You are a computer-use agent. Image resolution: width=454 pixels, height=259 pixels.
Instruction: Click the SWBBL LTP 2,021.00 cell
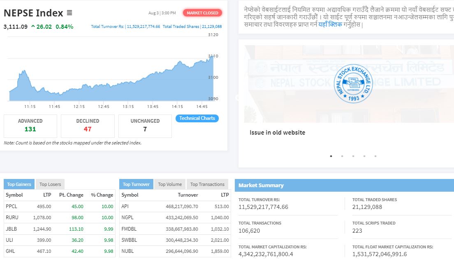coord(220,240)
